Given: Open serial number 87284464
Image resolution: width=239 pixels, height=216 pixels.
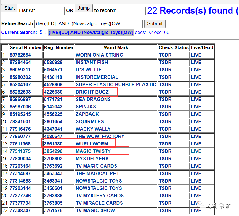Looking at the screenshot, I should pyautogui.click(x=20, y=63).
